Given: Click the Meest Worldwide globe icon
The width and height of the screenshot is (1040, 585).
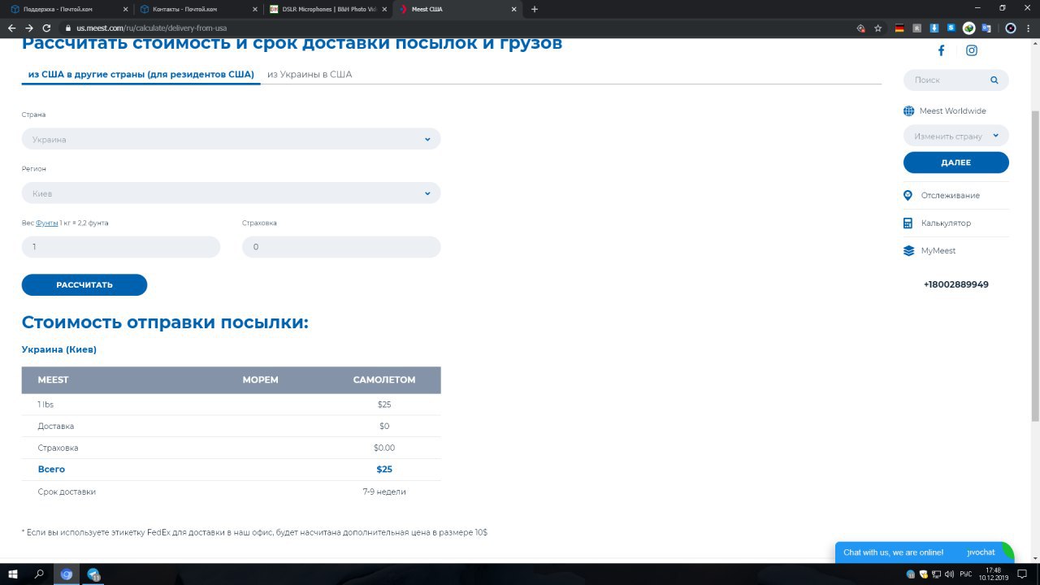Looking at the screenshot, I should (x=908, y=111).
